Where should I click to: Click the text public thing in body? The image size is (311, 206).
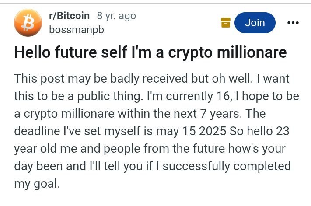pos(110,96)
